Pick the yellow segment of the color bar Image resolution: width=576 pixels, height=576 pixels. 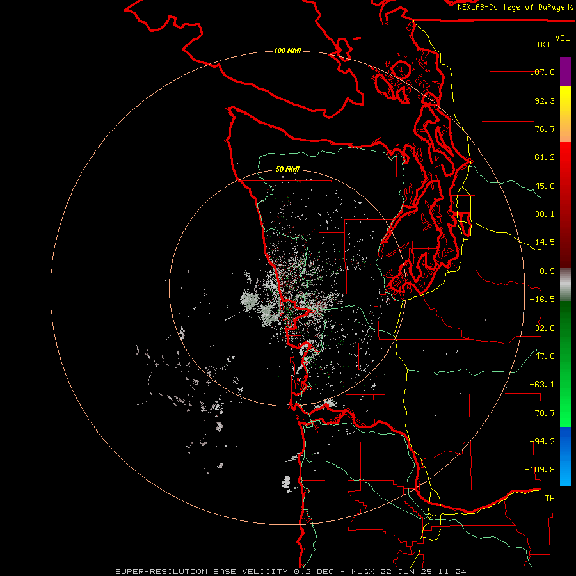pos(565,114)
